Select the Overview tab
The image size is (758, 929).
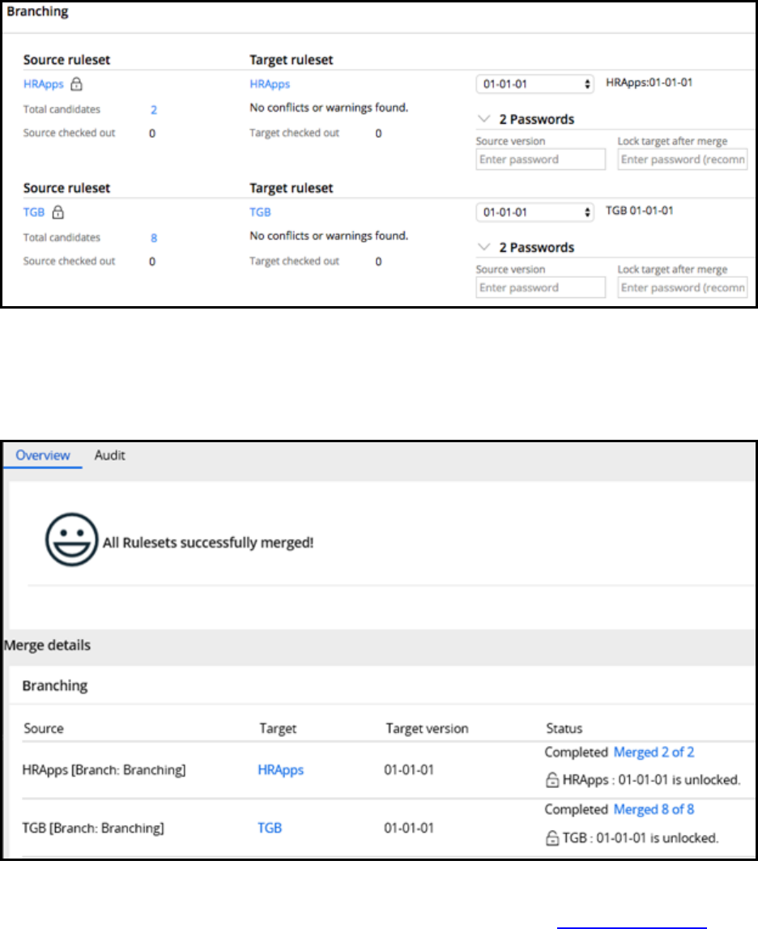[x=43, y=455]
